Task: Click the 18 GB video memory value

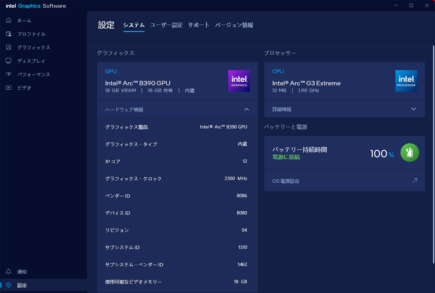Action: 241,282
